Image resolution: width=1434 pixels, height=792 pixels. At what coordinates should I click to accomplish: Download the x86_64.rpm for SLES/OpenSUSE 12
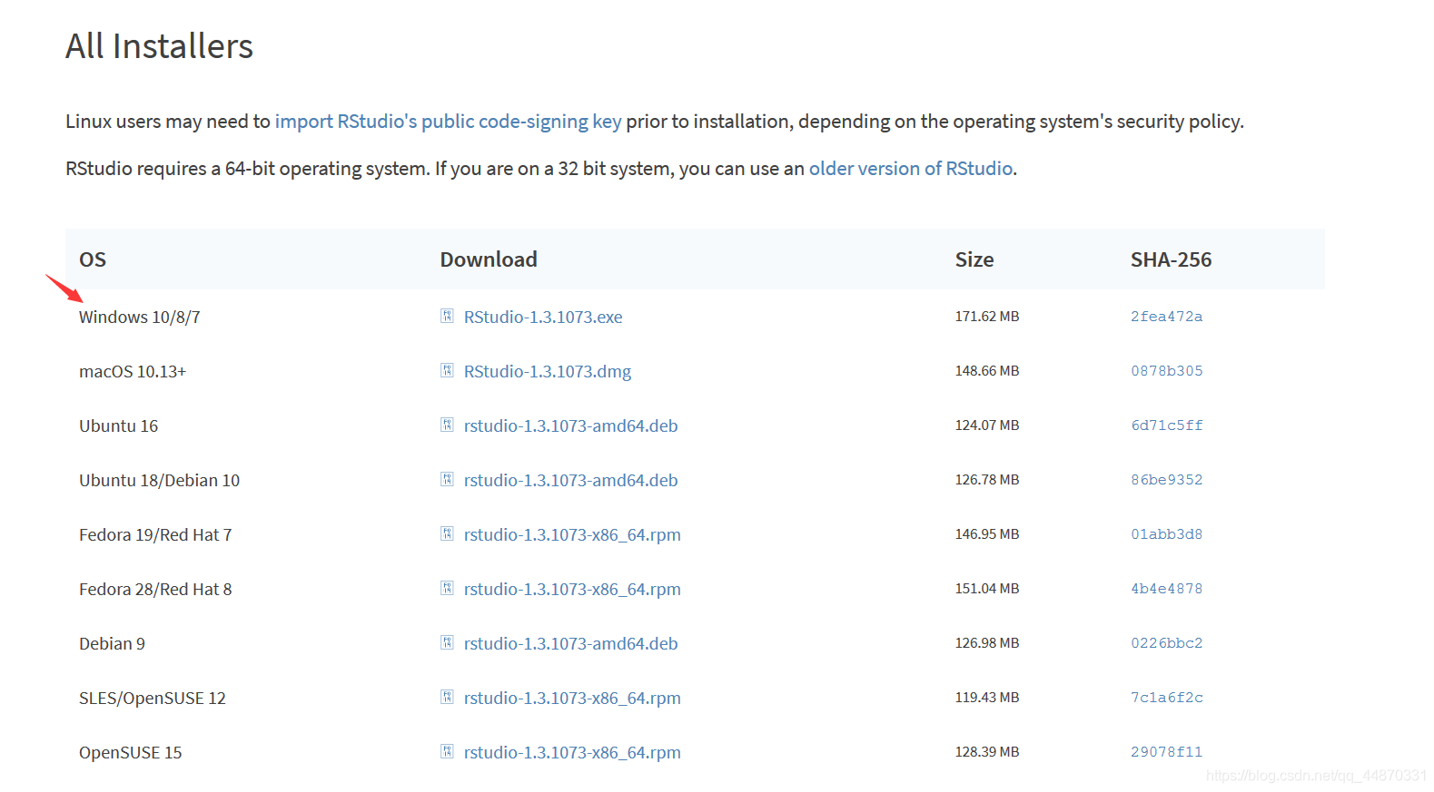[572, 698]
